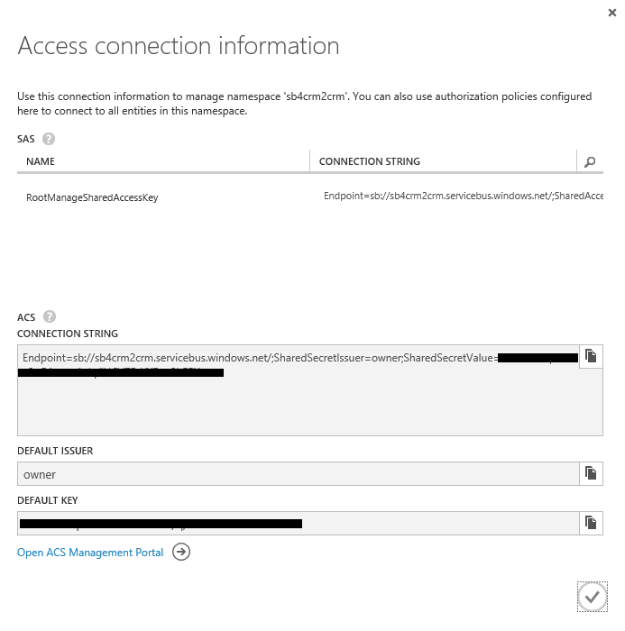Click the search magnifier icon in SAS table
The width and height of the screenshot is (625, 631).
click(590, 162)
